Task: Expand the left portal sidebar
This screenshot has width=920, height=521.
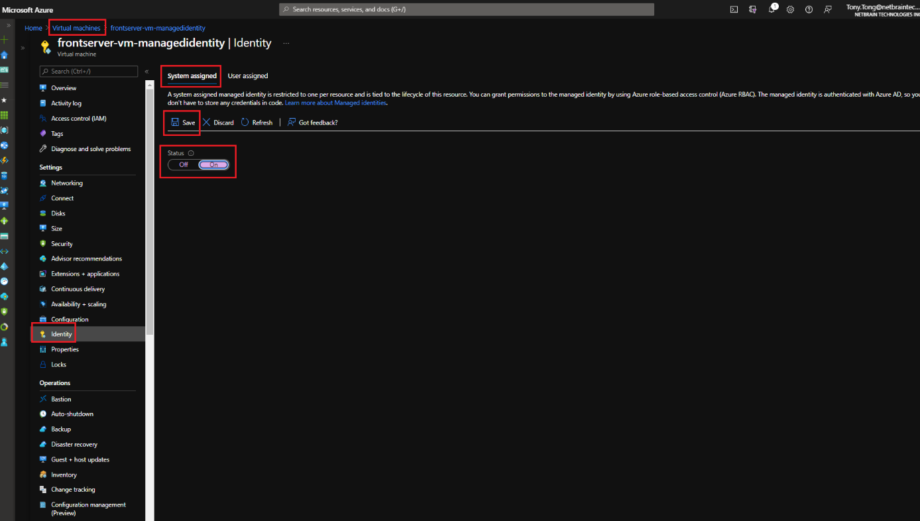Action: tap(9, 25)
